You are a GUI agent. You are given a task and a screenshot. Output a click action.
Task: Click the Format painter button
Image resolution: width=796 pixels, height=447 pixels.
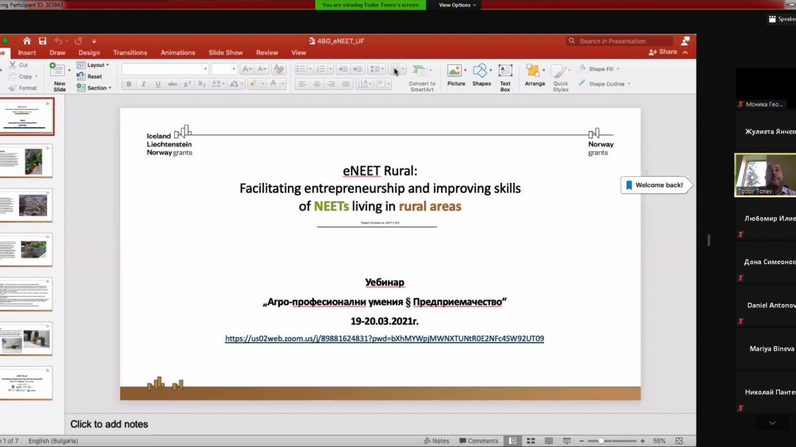pos(23,88)
